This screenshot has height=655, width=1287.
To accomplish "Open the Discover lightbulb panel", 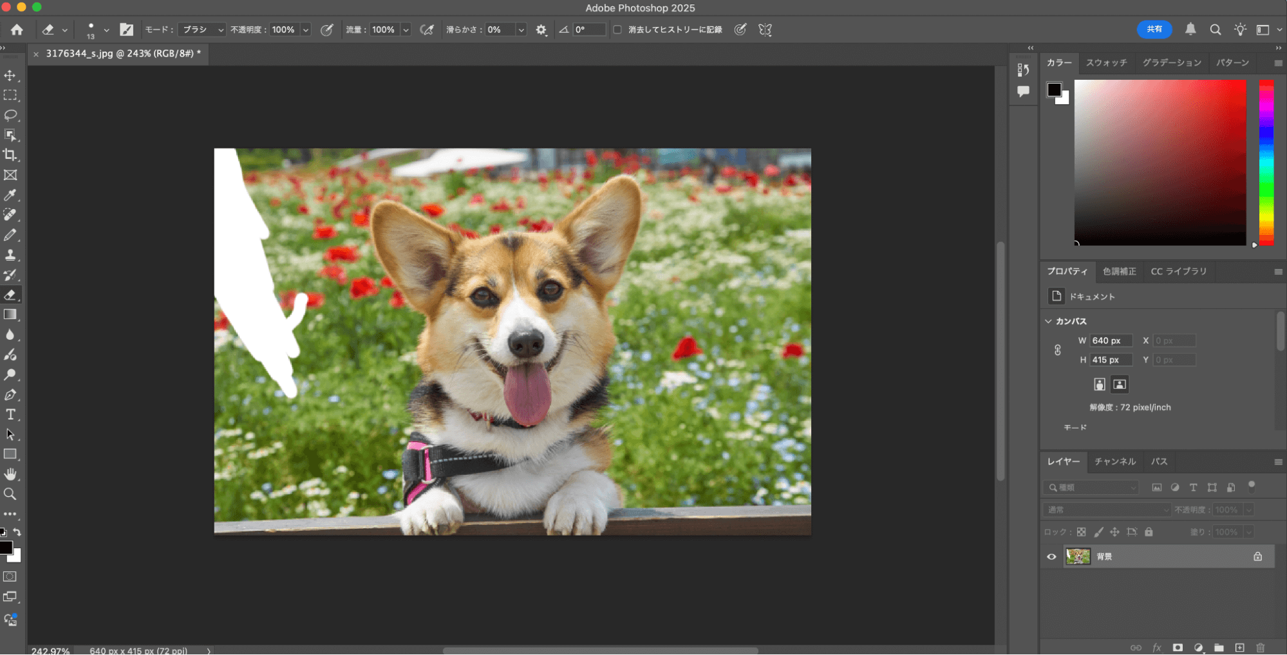I will [x=1240, y=30].
